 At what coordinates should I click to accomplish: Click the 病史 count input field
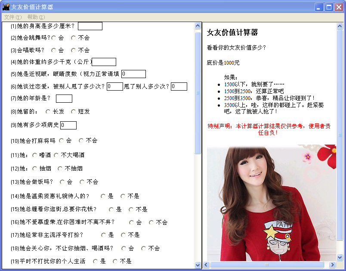coord(68,125)
